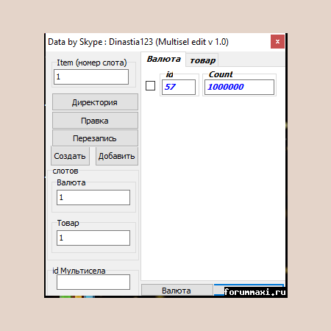Click the Count field showing 1000000

239,87
